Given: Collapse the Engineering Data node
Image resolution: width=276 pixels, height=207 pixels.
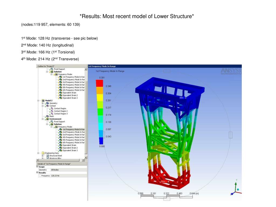Looking at the screenshot, I should click(x=38, y=153).
